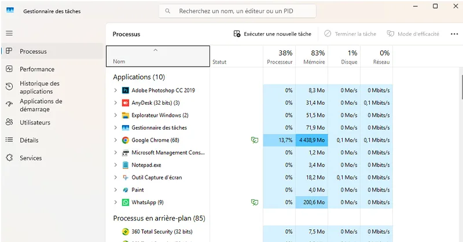Click the Services sidebar icon
463x242 pixels.
[x=9, y=158]
